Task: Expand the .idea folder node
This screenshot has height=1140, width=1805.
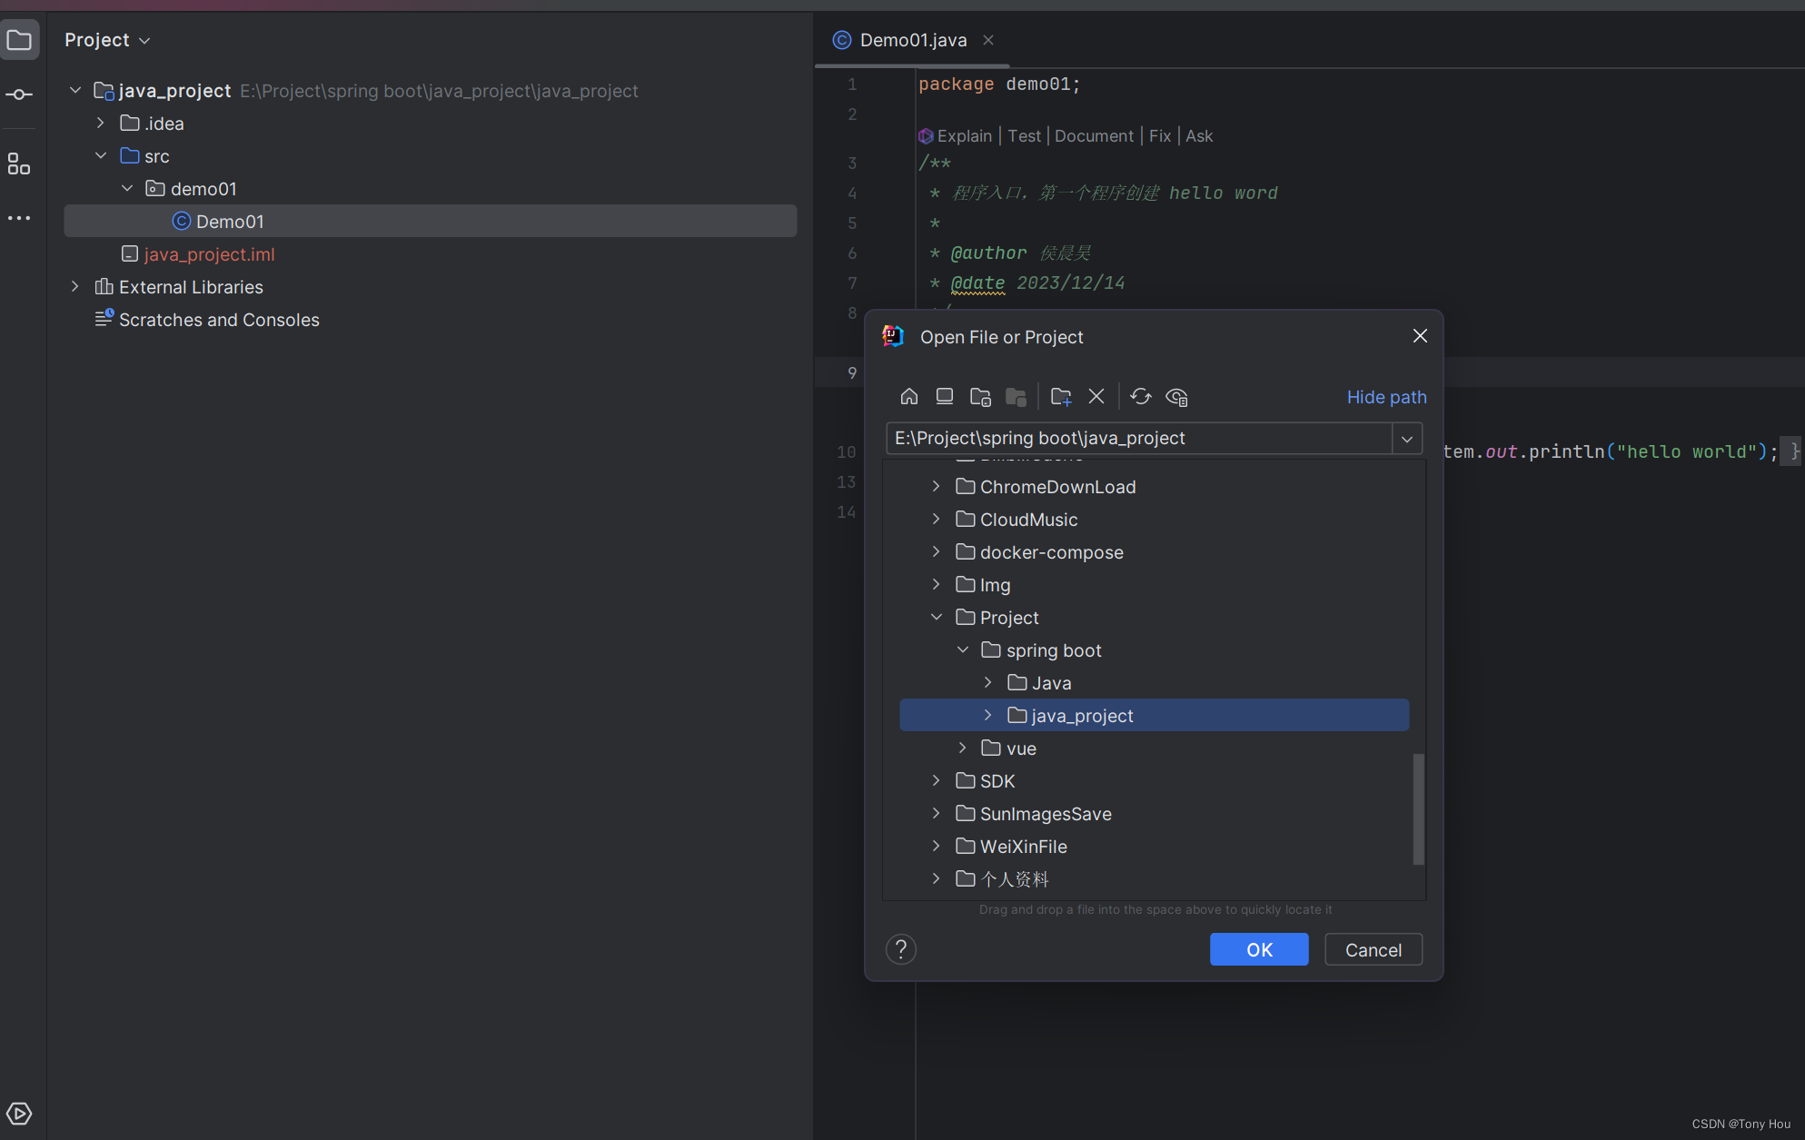Action: point(101,124)
